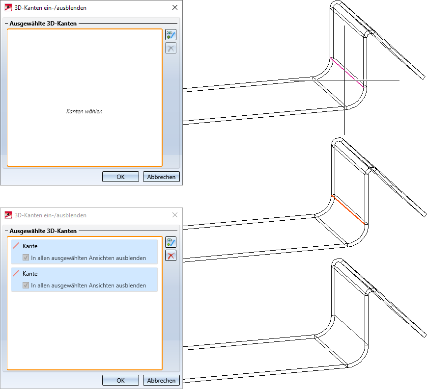Image resolution: width=427 pixels, height=389 pixels.
Task: Close the upper 3D-Kanten dialog window
Action: pyautogui.click(x=175, y=8)
